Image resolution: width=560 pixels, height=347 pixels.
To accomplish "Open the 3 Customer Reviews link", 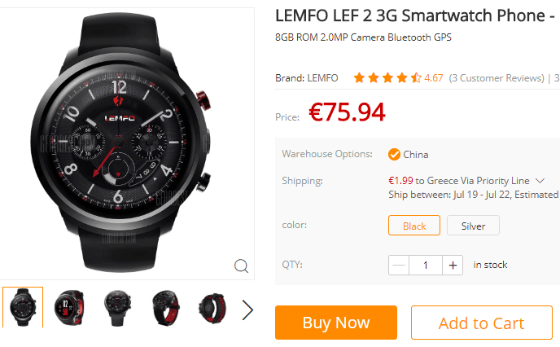I will pos(497,78).
